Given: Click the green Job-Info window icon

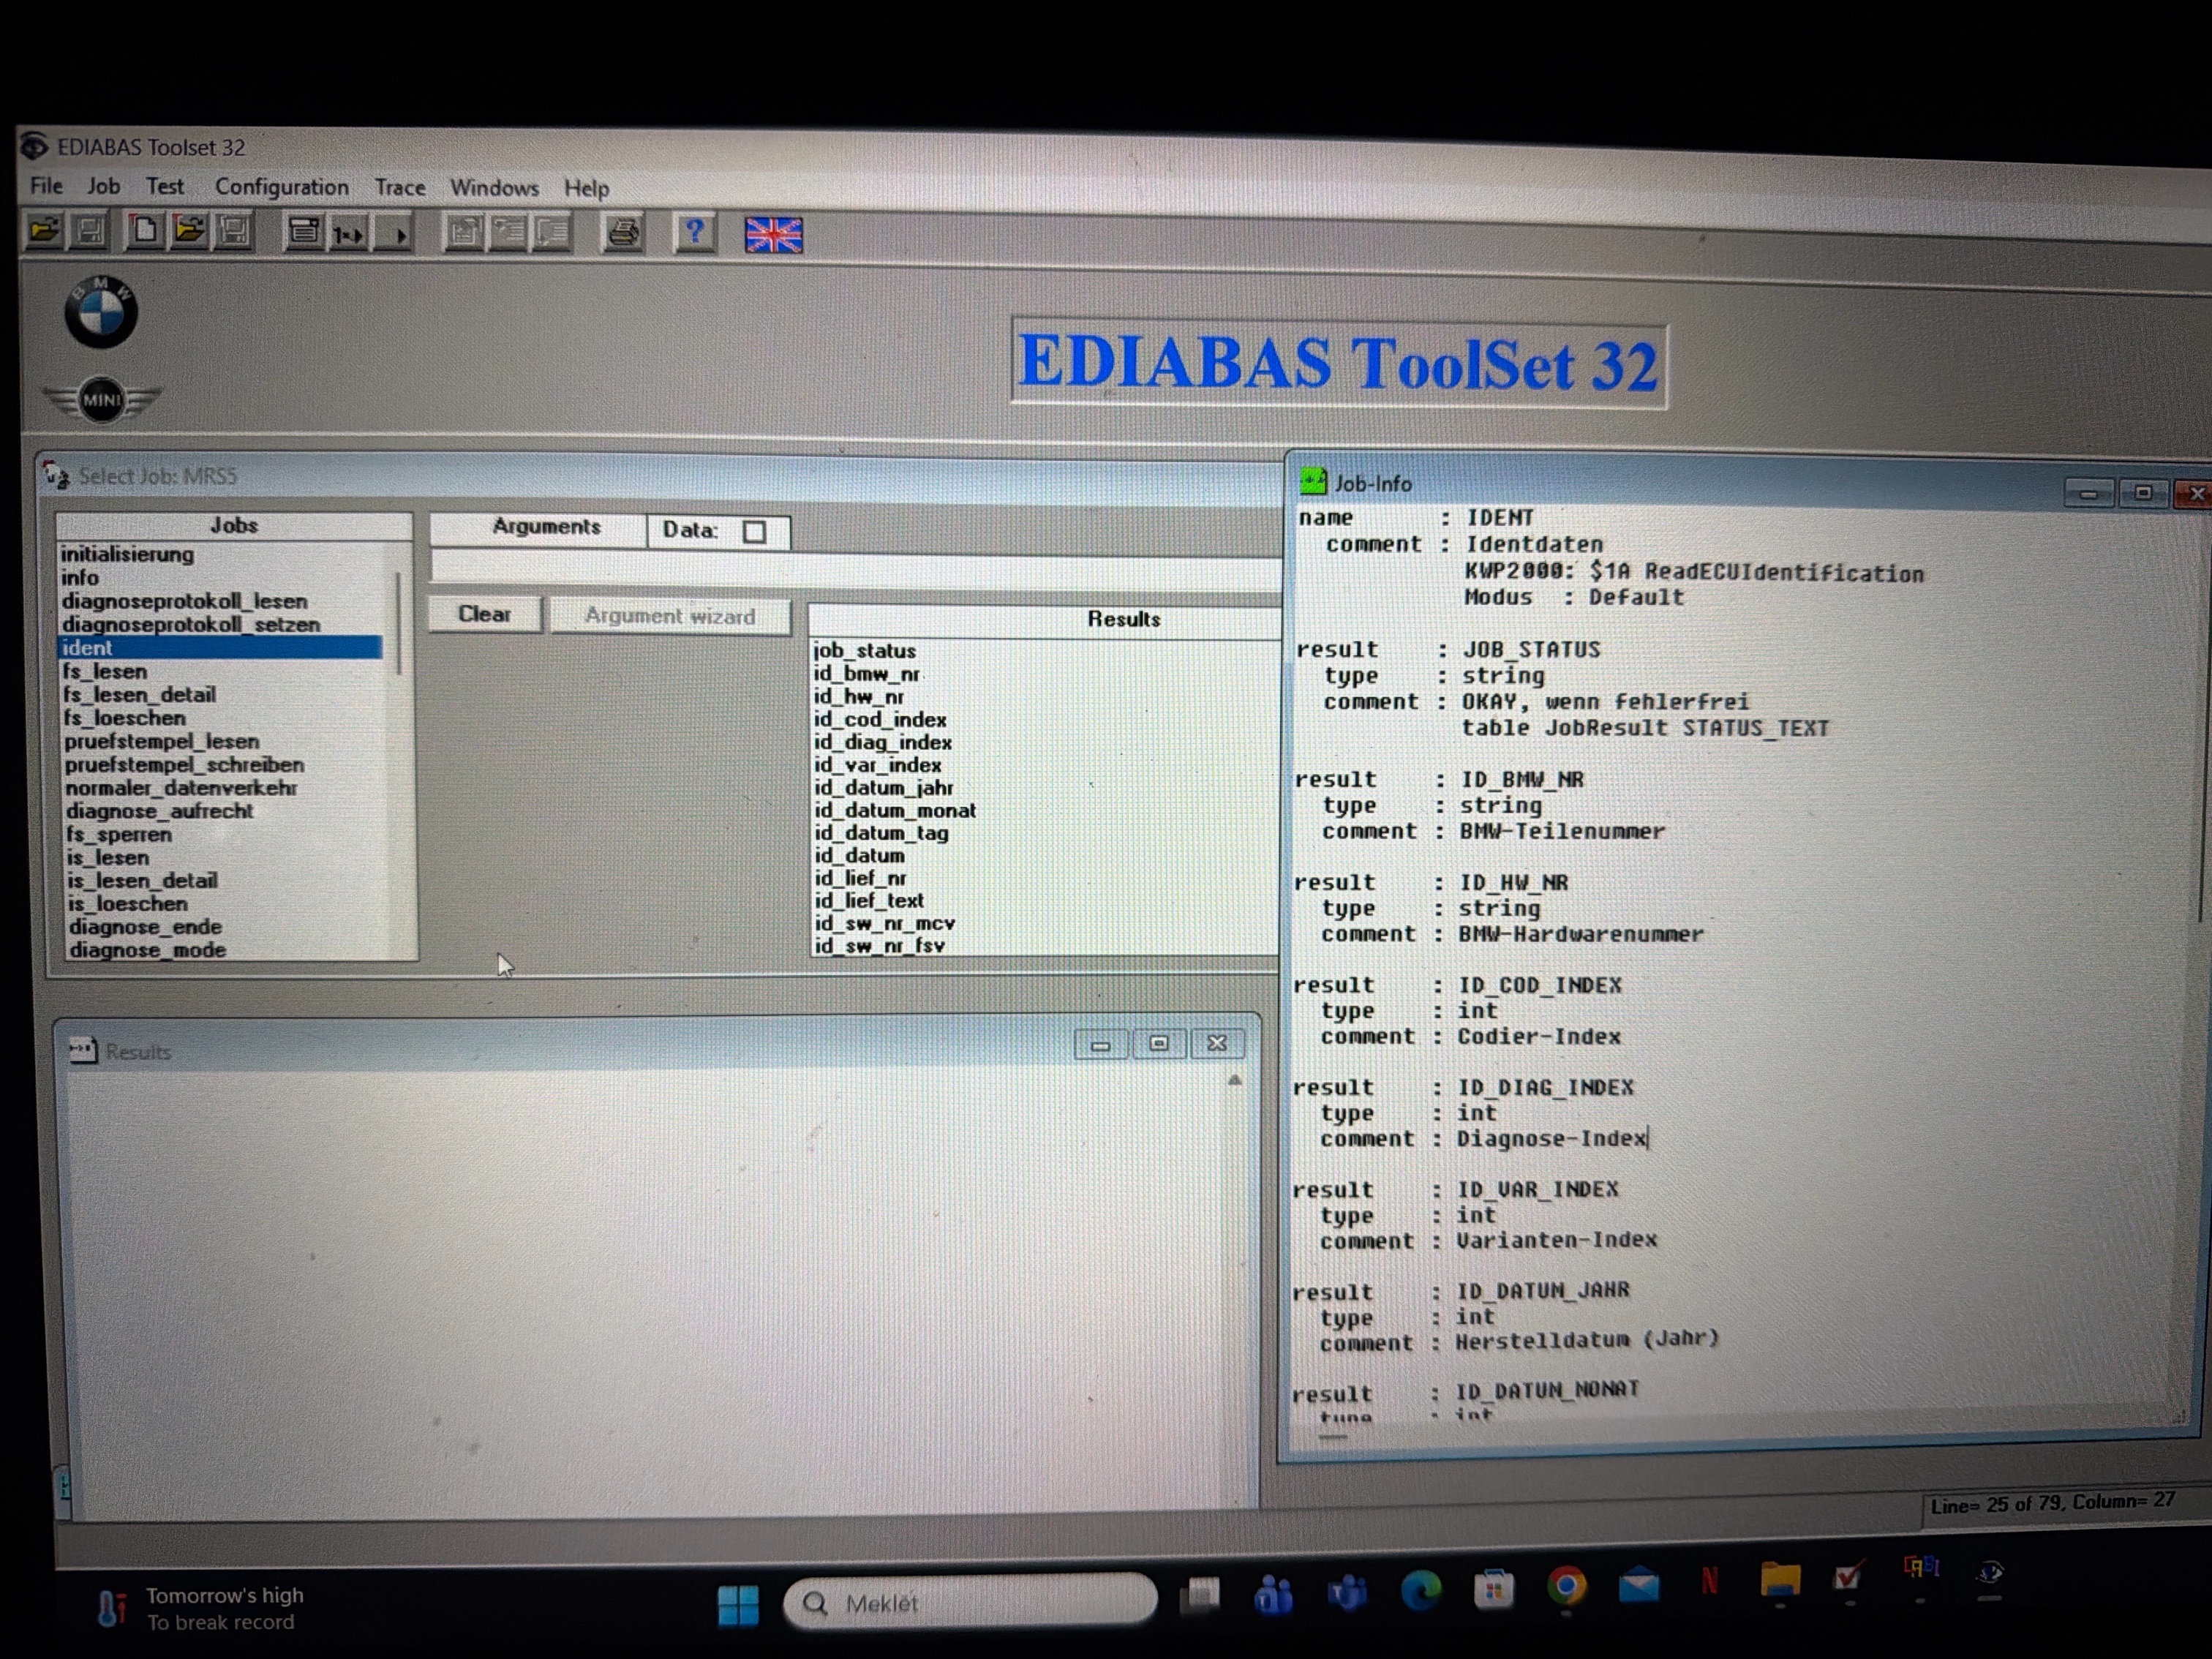Looking at the screenshot, I should click(1312, 481).
